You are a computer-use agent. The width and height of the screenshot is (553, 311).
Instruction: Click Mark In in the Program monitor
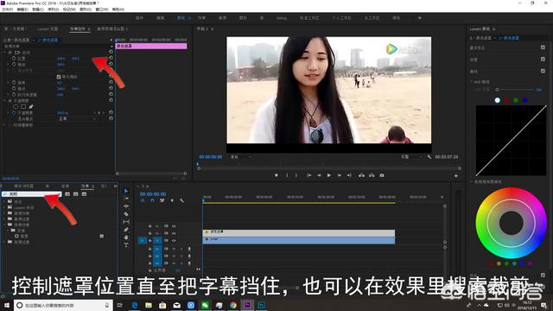[x=287, y=175]
